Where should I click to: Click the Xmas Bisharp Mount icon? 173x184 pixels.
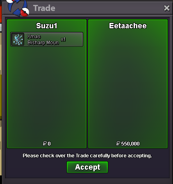(x=18, y=39)
